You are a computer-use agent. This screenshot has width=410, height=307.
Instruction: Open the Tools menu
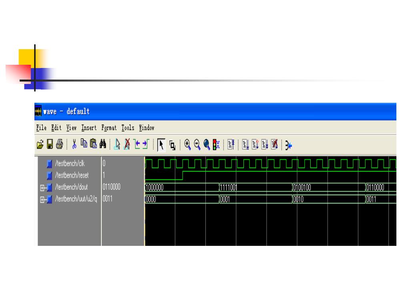pyautogui.click(x=128, y=128)
